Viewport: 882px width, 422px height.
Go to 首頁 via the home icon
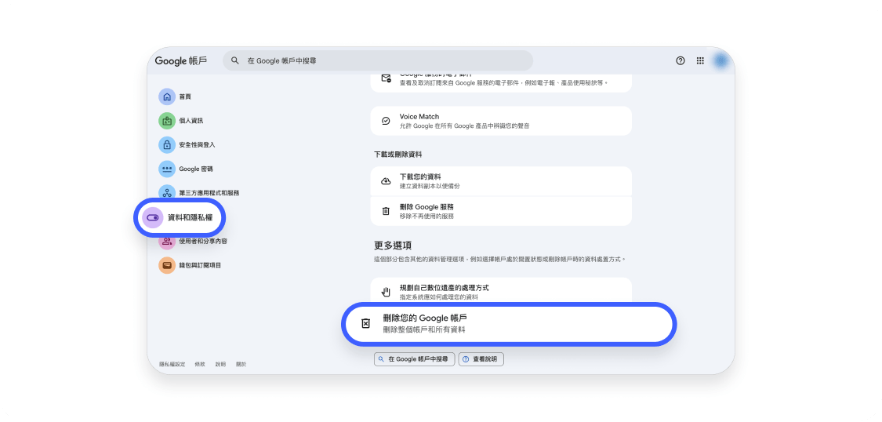166,96
